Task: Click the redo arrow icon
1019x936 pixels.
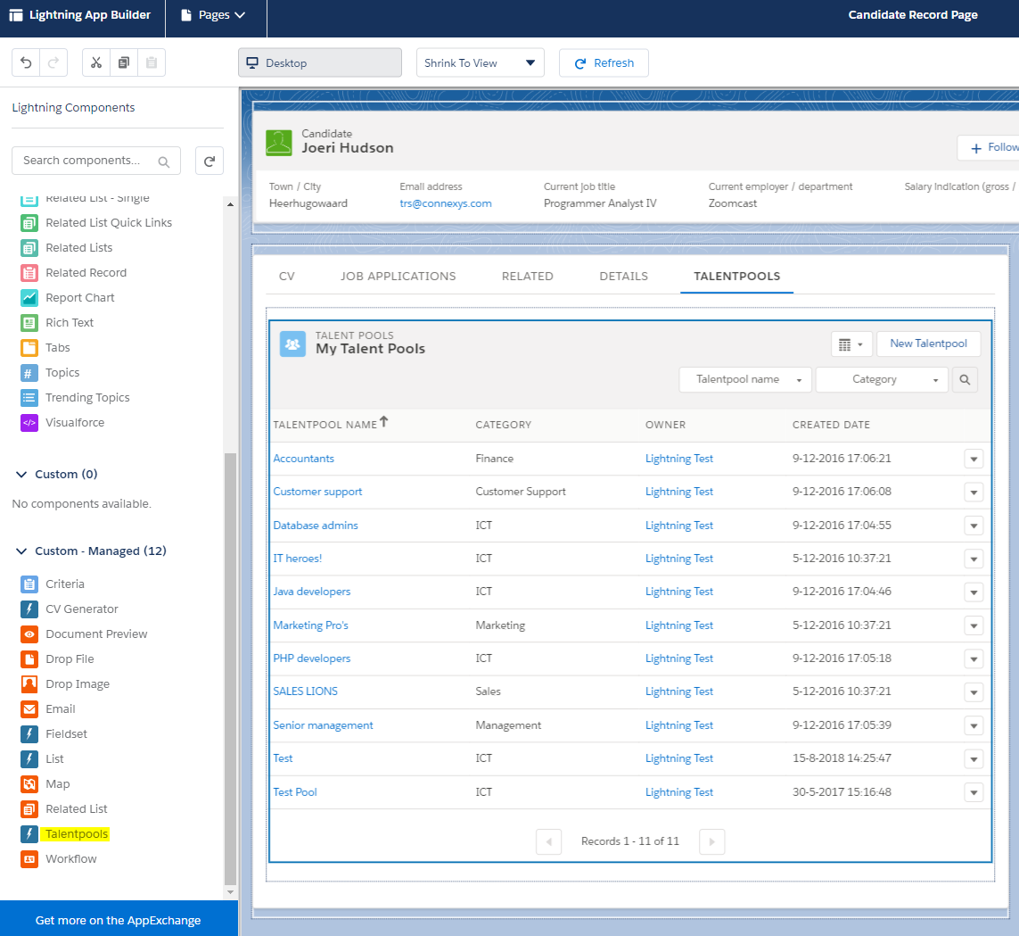Action: pyautogui.click(x=53, y=62)
